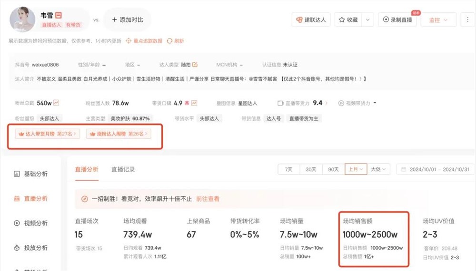Screen dimensions: 476x271
Task: Click the 美妆护肤 60.87% tag
Action: (130, 118)
